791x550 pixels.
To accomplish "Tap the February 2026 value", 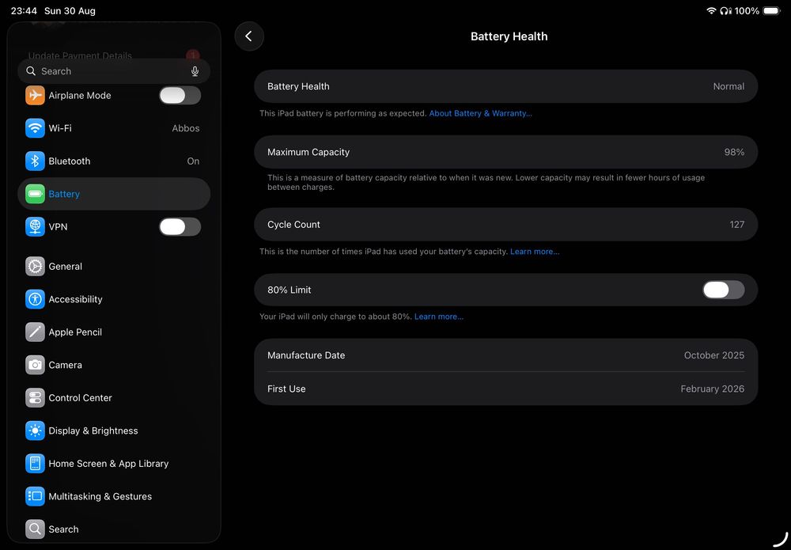I will [x=713, y=389].
